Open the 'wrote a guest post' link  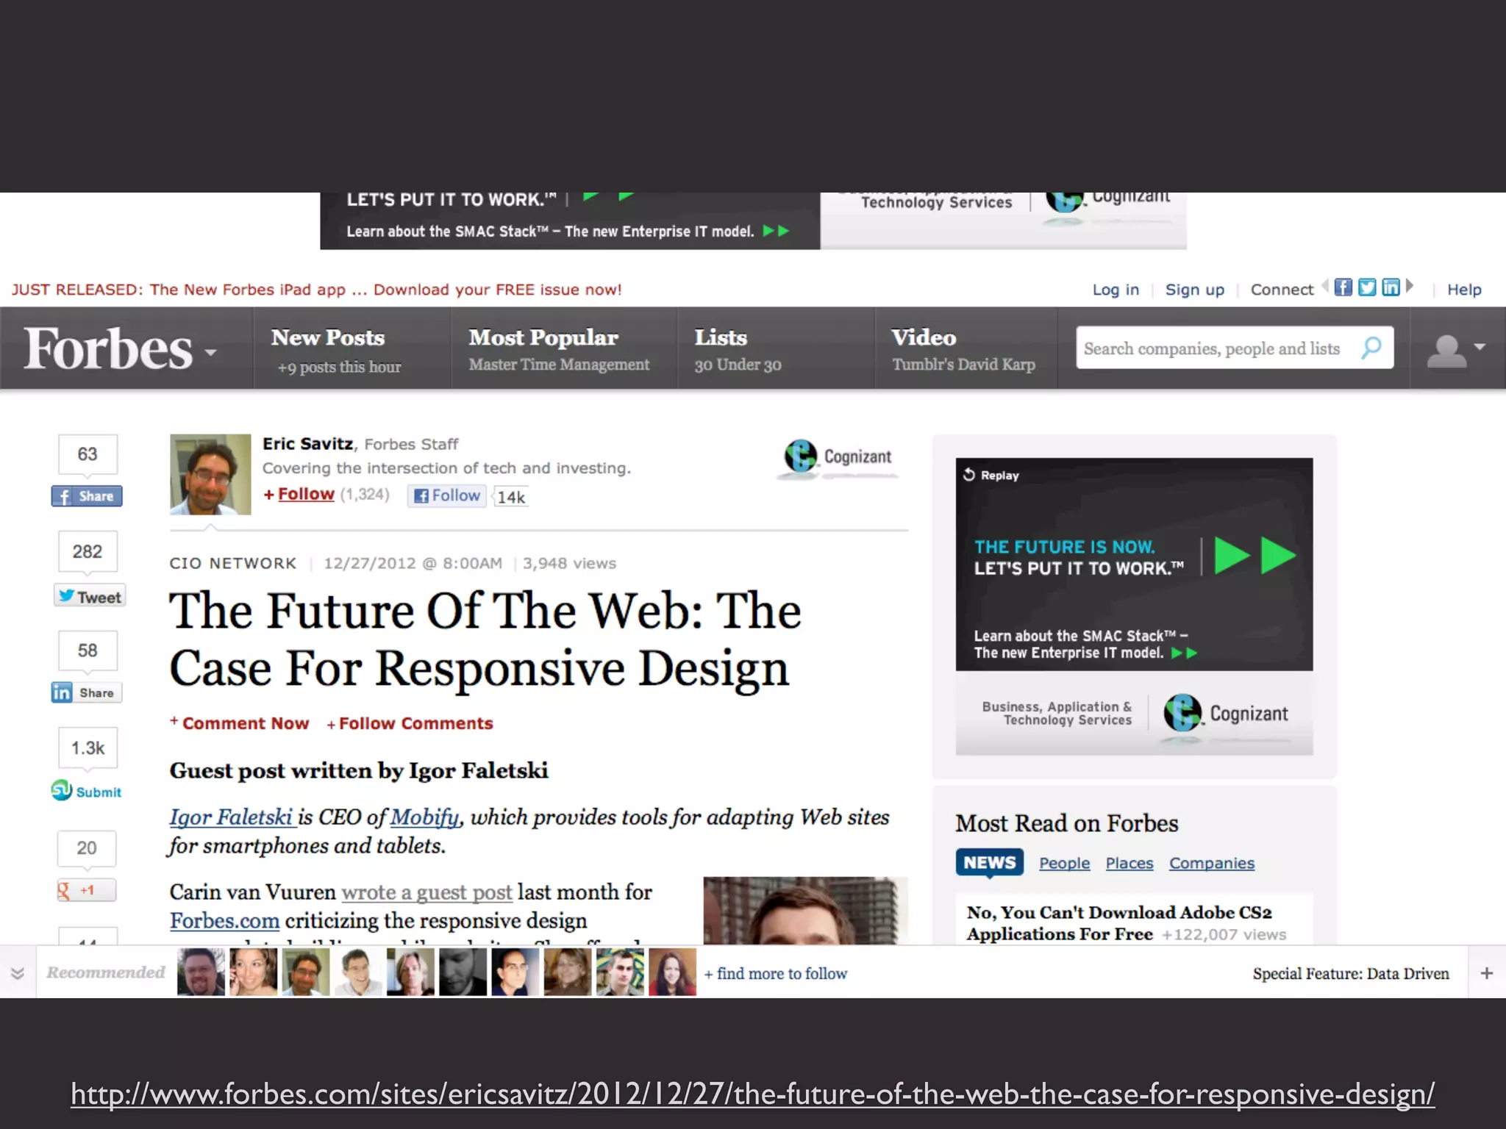[x=427, y=892]
